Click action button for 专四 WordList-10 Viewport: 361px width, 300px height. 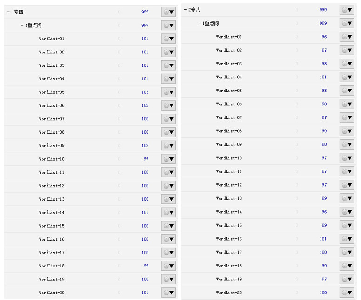pyautogui.click(x=168, y=159)
